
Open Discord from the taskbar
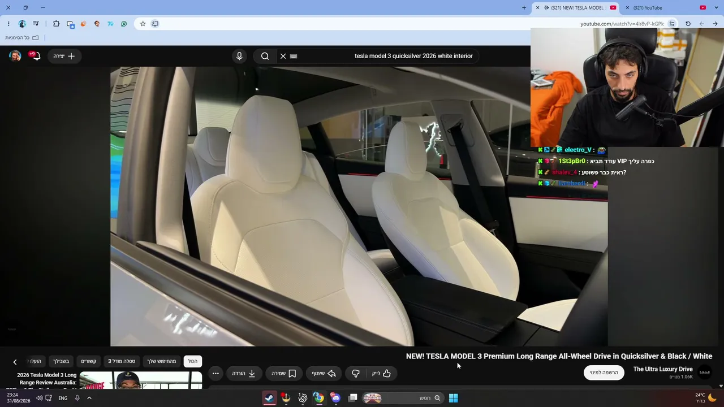(335, 398)
